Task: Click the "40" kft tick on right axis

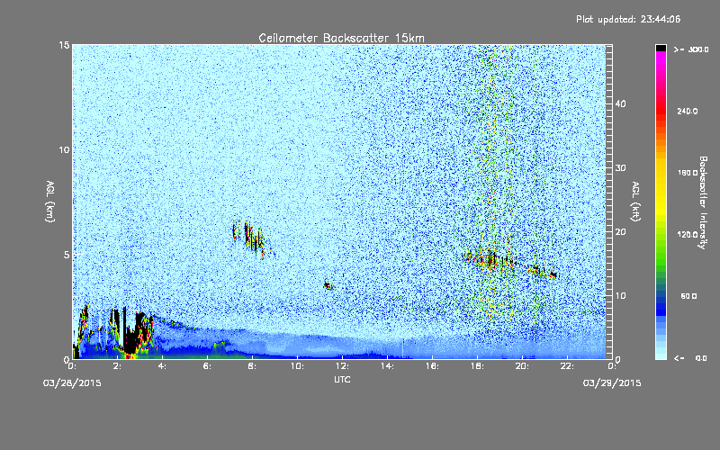Action: click(x=620, y=103)
